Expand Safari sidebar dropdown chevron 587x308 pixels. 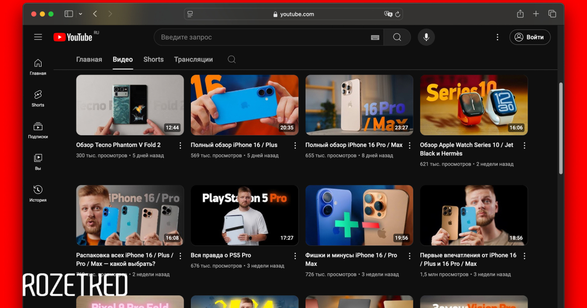80,14
